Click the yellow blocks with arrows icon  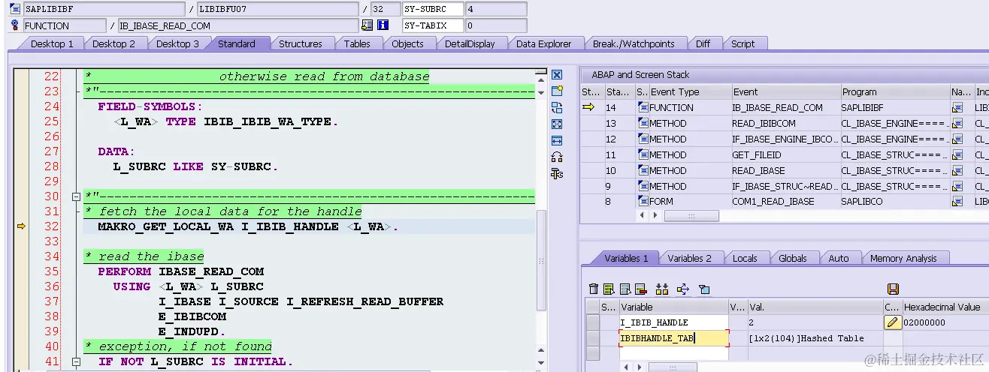click(662, 289)
